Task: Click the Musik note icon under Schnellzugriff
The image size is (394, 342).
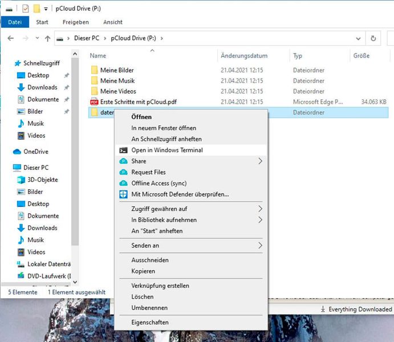Action: (x=21, y=124)
